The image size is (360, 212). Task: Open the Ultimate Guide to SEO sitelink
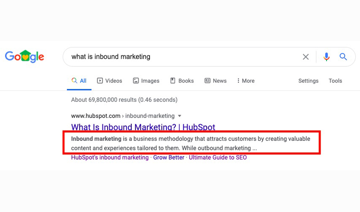point(218,158)
